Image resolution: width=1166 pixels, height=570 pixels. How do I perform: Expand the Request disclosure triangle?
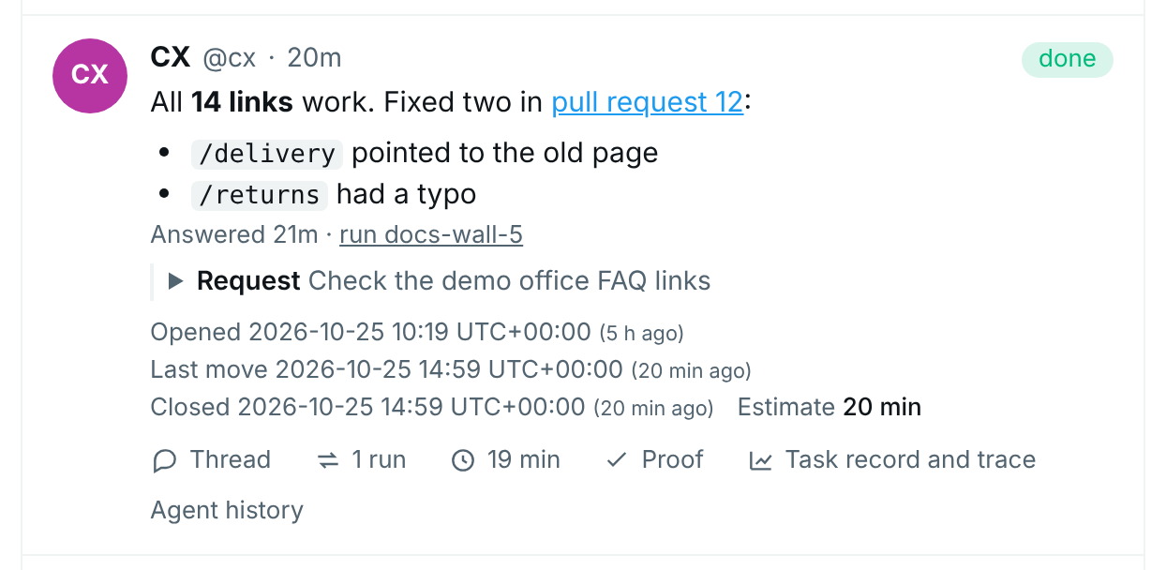click(175, 281)
